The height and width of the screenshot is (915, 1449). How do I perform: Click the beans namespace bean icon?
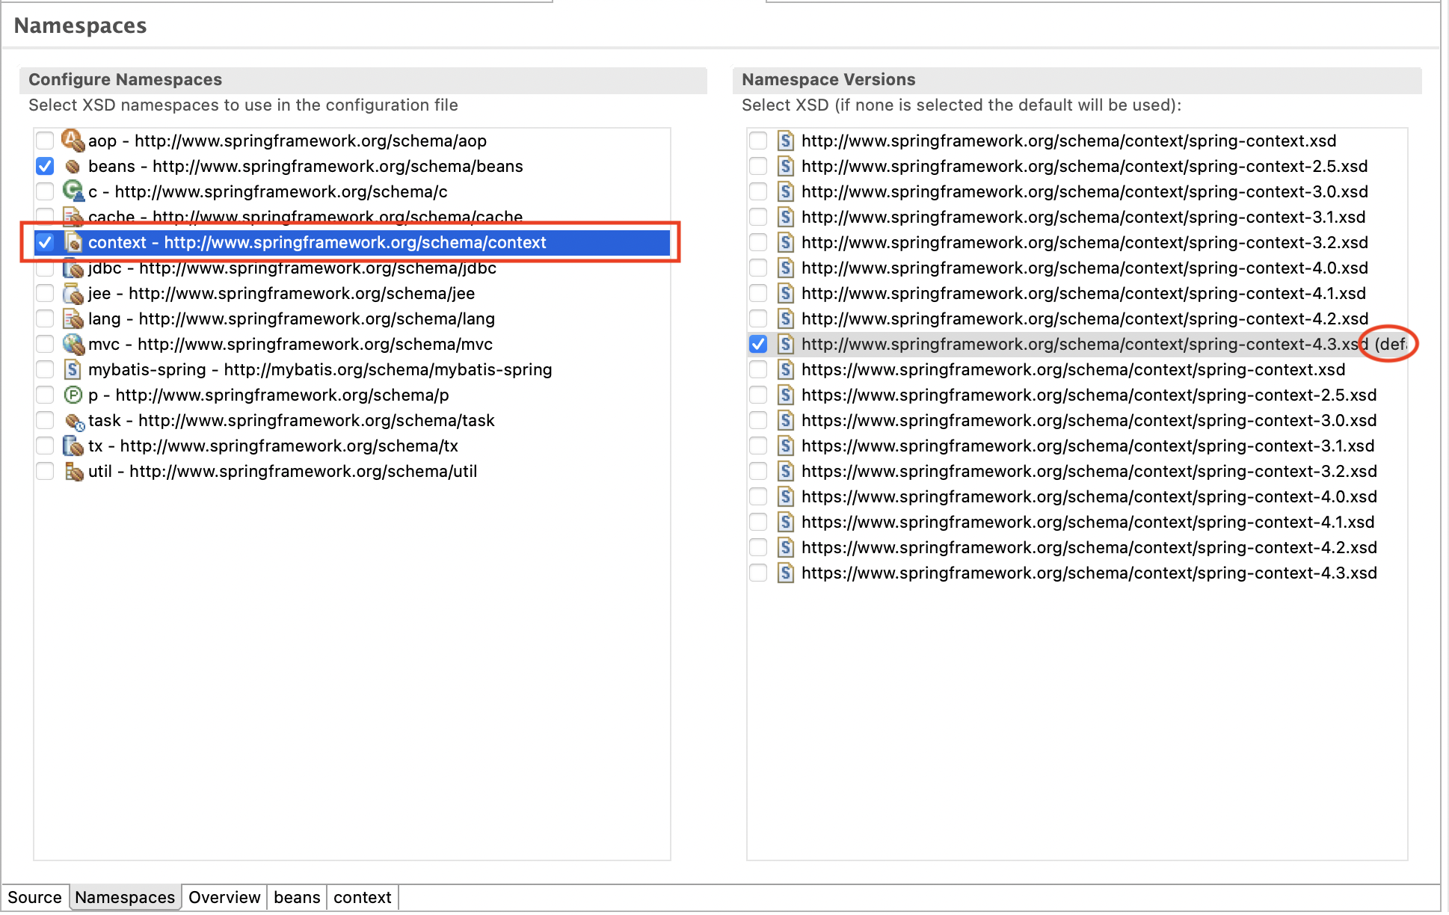click(x=73, y=166)
